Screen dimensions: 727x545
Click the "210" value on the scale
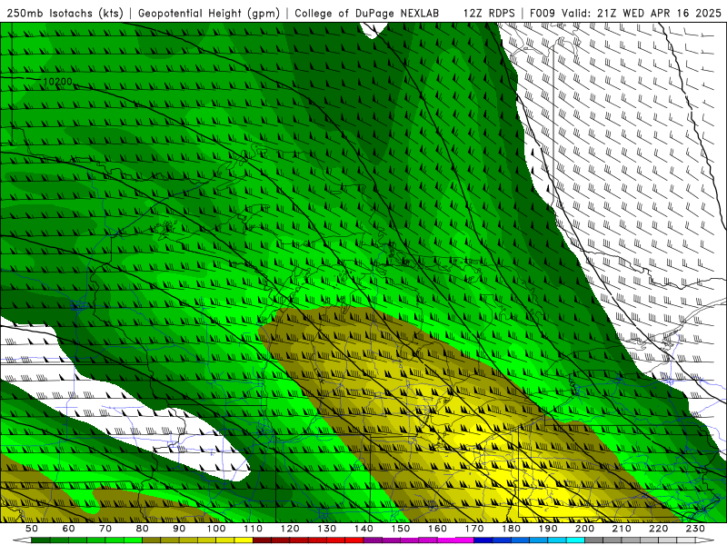click(x=622, y=529)
